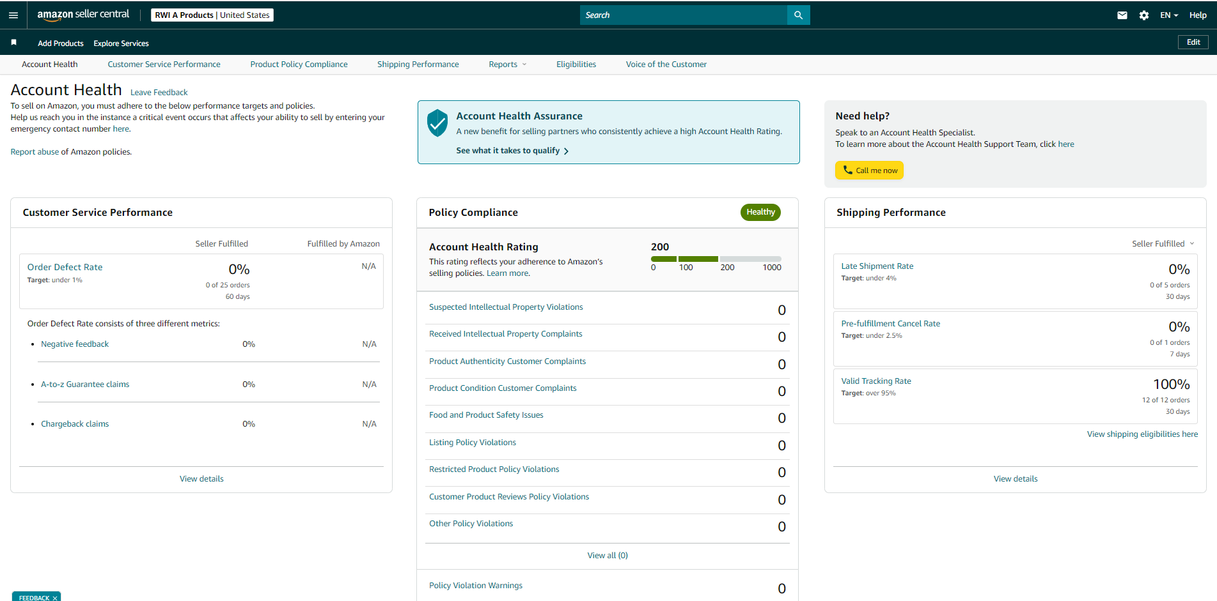Open Listing Policy Violations
Screen dimensions: 1217x601
(x=473, y=443)
